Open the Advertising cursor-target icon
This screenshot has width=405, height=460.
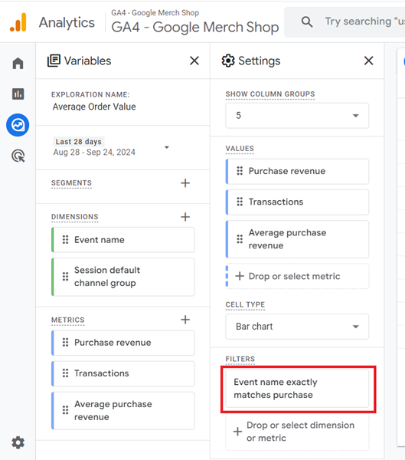(18, 156)
